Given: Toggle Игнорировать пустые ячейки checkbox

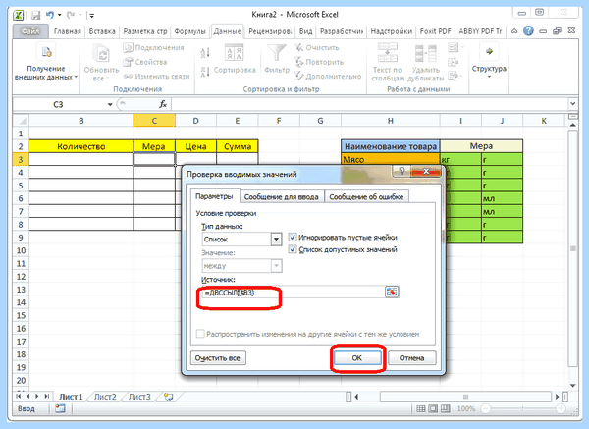Looking at the screenshot, I should 293,237.
